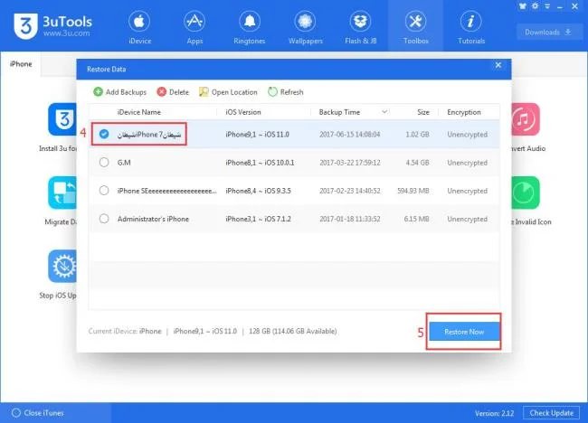The image size is (588, 423).
Task: Click the www.3u.com link
Action: click(66, 33)
